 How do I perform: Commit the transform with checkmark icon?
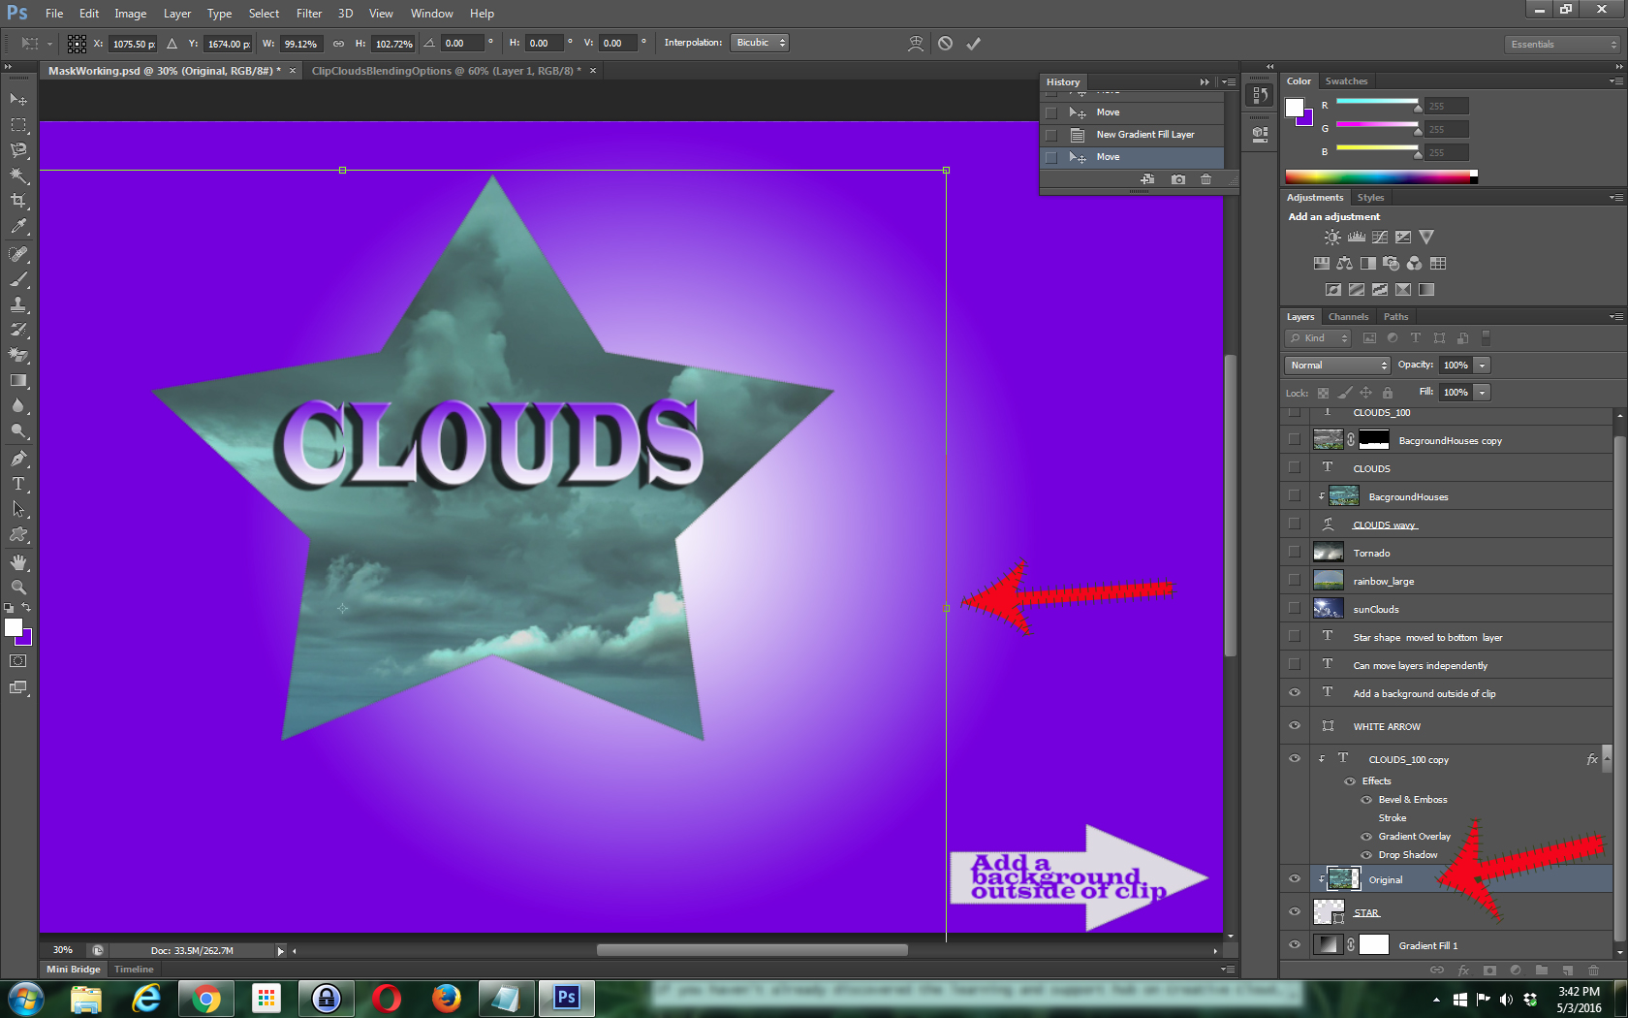pos(973,44)
